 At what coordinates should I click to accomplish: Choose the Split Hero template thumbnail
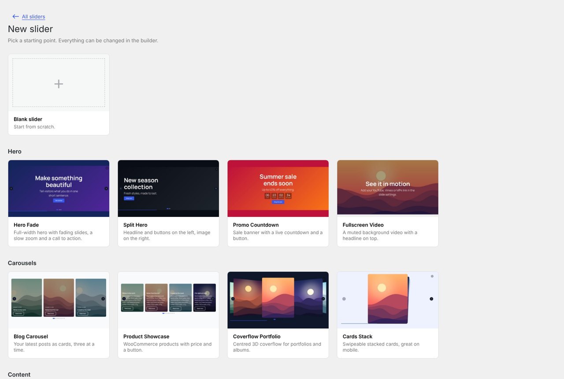point(168,188)
